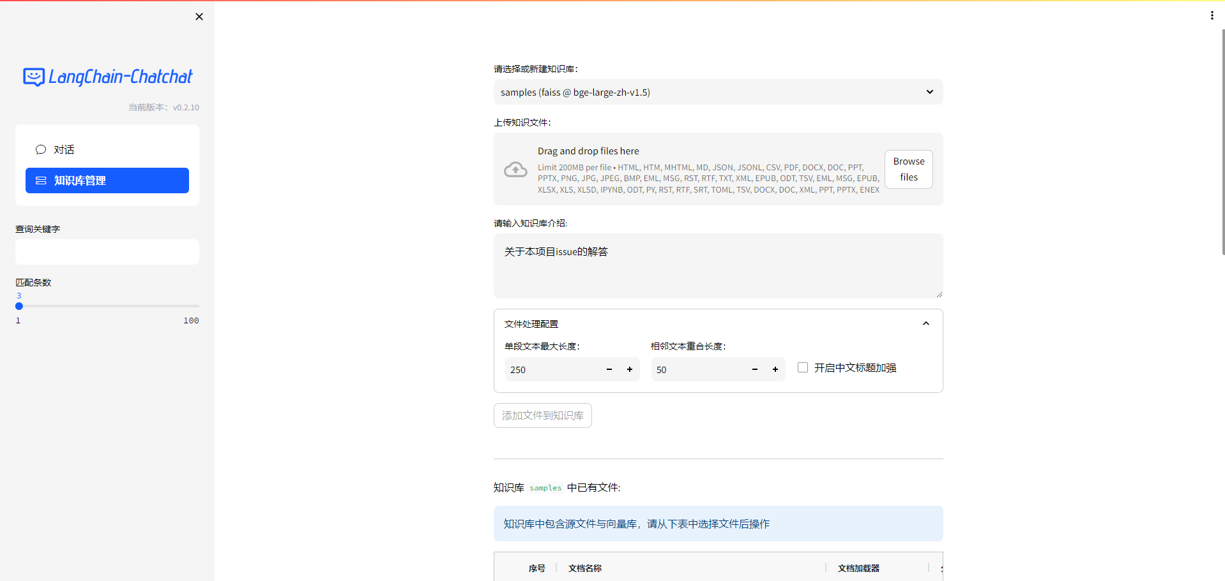This screenshot has height=581, width=1225.
Task: Close the sidebar with the X icon
Action: pyautogui.click(x=199, y=17)
